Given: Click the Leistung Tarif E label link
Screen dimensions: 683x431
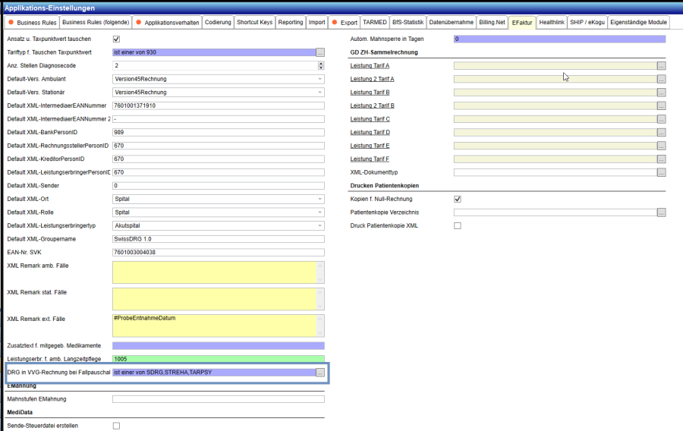Looking at the screenshot, I should [370, 146].
